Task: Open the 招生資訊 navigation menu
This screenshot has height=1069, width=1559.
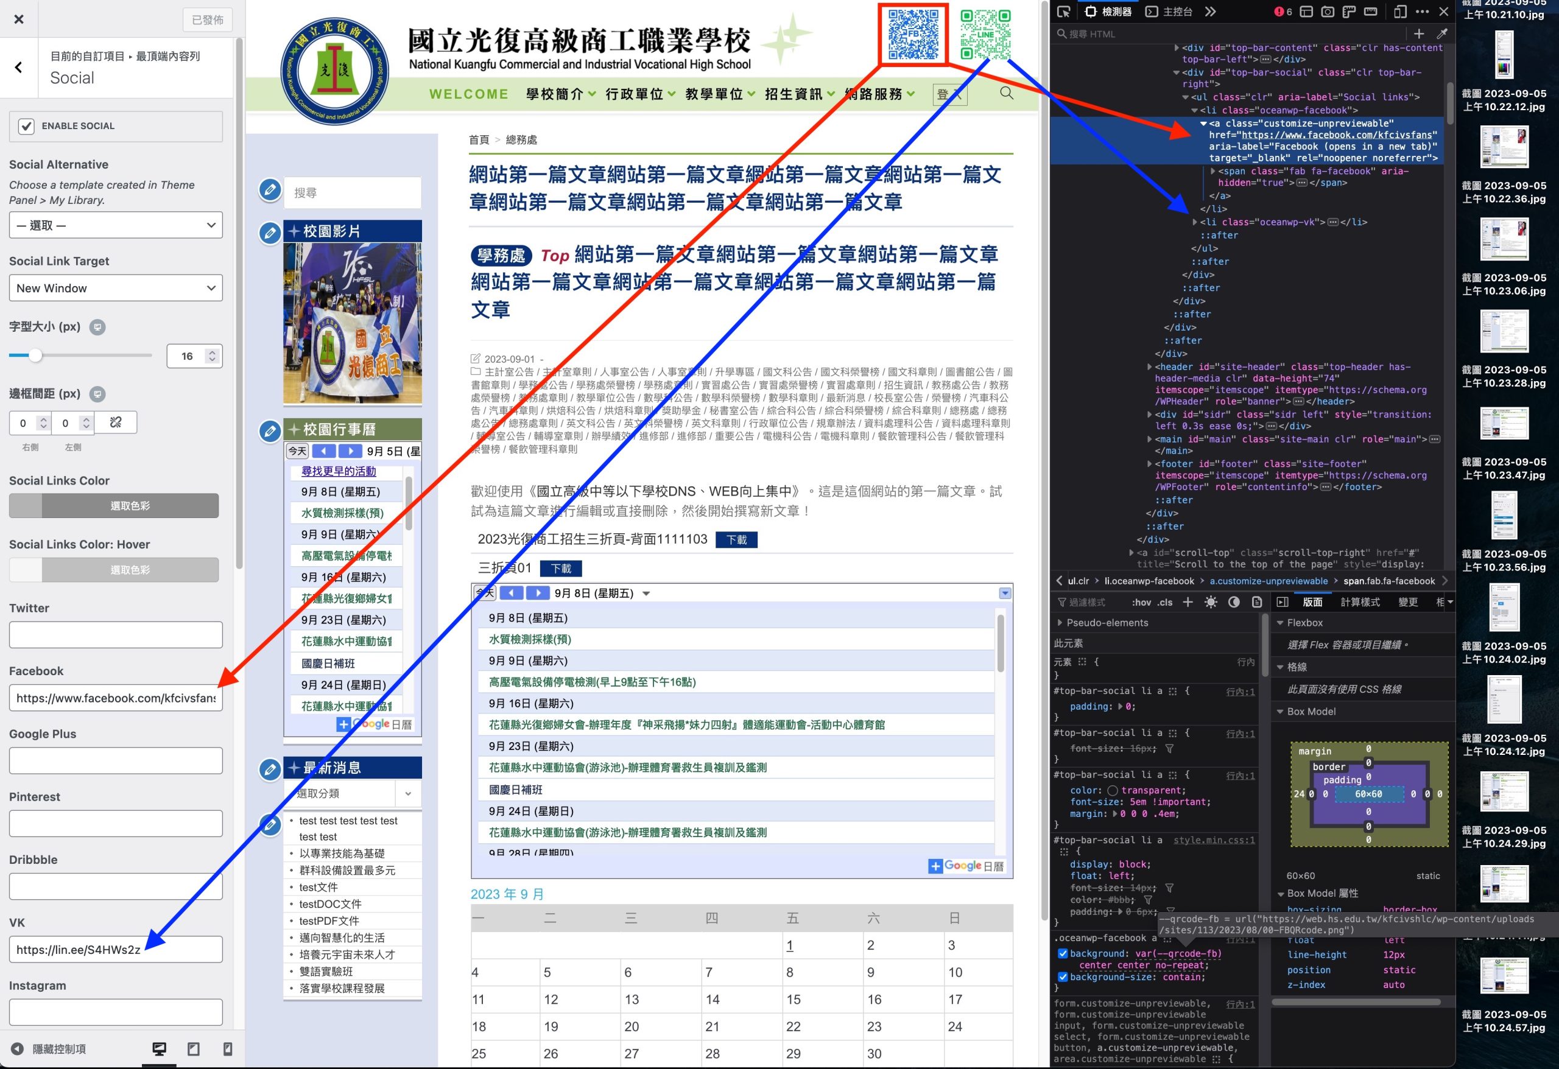Action: coord(800,94)
